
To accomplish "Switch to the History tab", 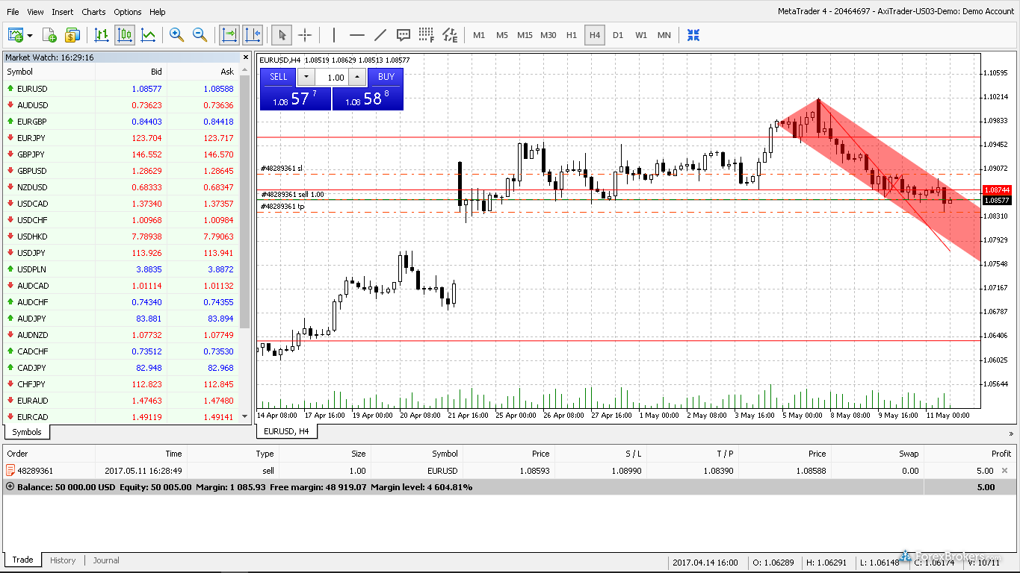I will point(63,560).
